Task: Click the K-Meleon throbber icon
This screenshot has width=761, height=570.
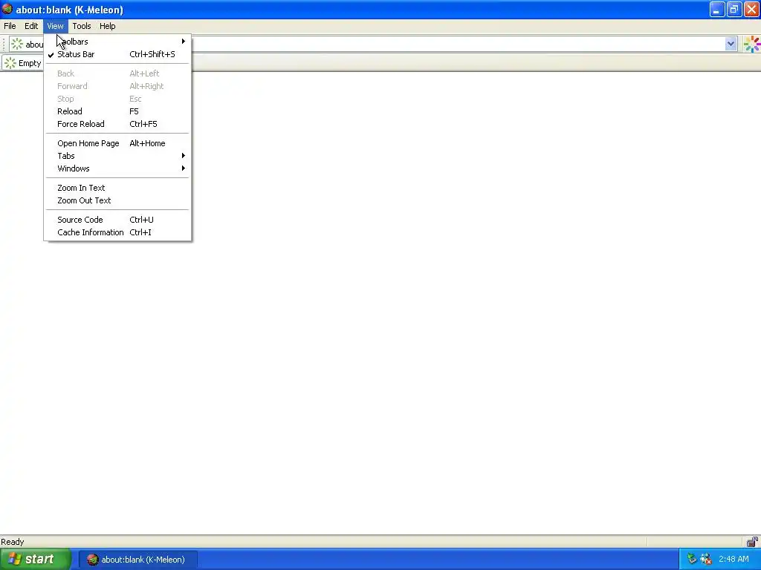Action: pos(752,44)
